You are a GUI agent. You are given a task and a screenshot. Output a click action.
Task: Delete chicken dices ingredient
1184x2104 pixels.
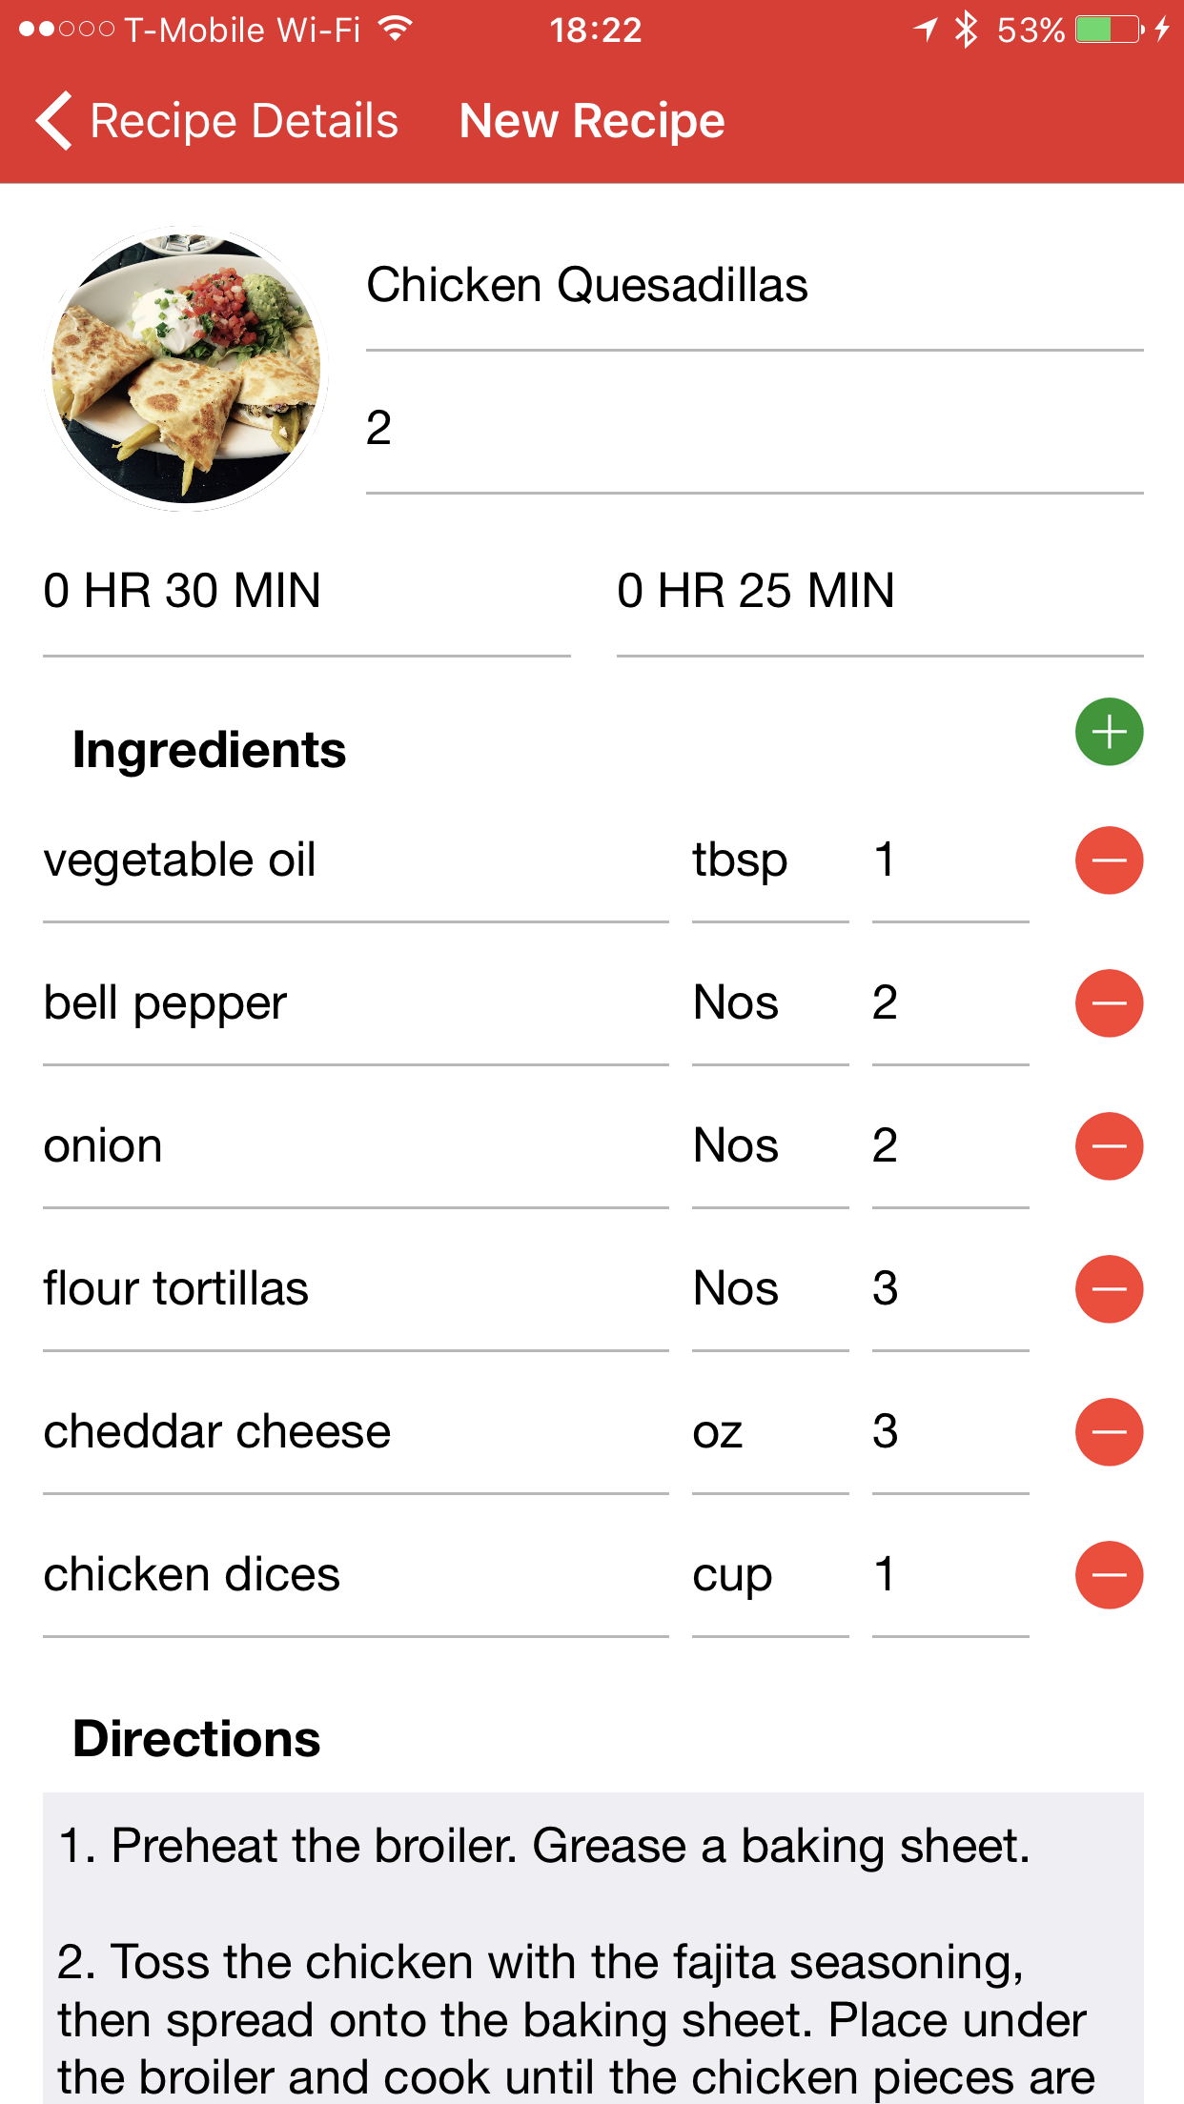1109,1575
